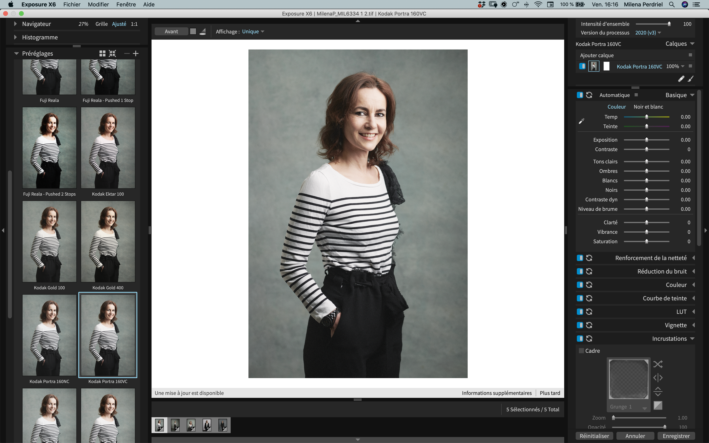Screen dimensions: 709x443
Task: Toggle the Basique panel on or off
Action: click(580, 95)
